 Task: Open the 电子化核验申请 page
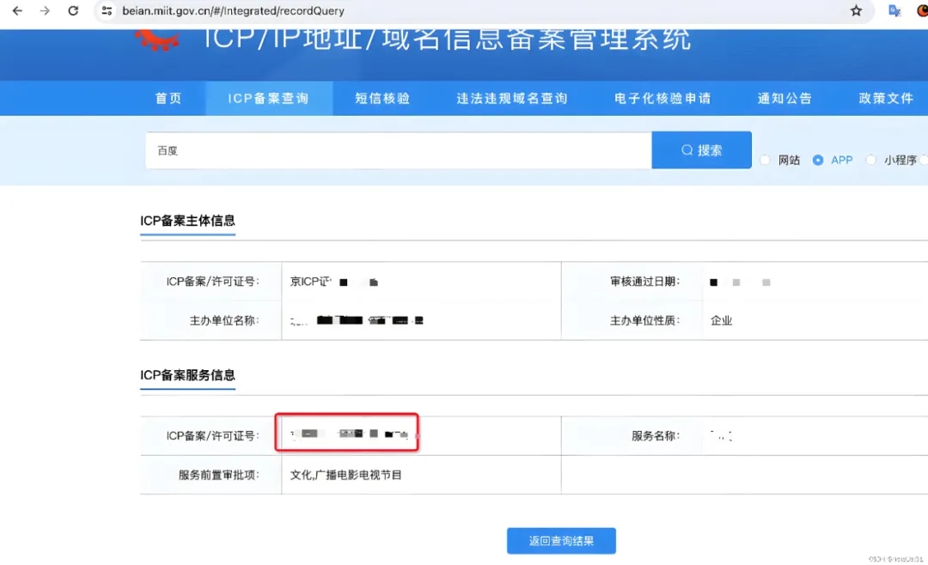pyautogui.click(x=659, y=98)
